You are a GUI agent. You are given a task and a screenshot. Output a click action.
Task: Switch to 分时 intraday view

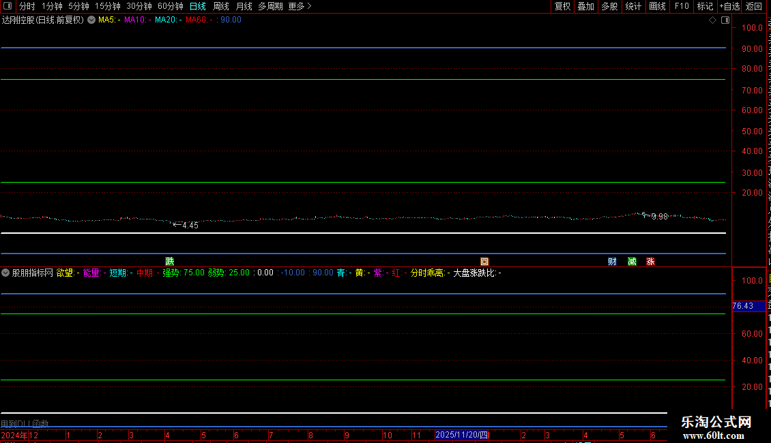click(27, 6)
